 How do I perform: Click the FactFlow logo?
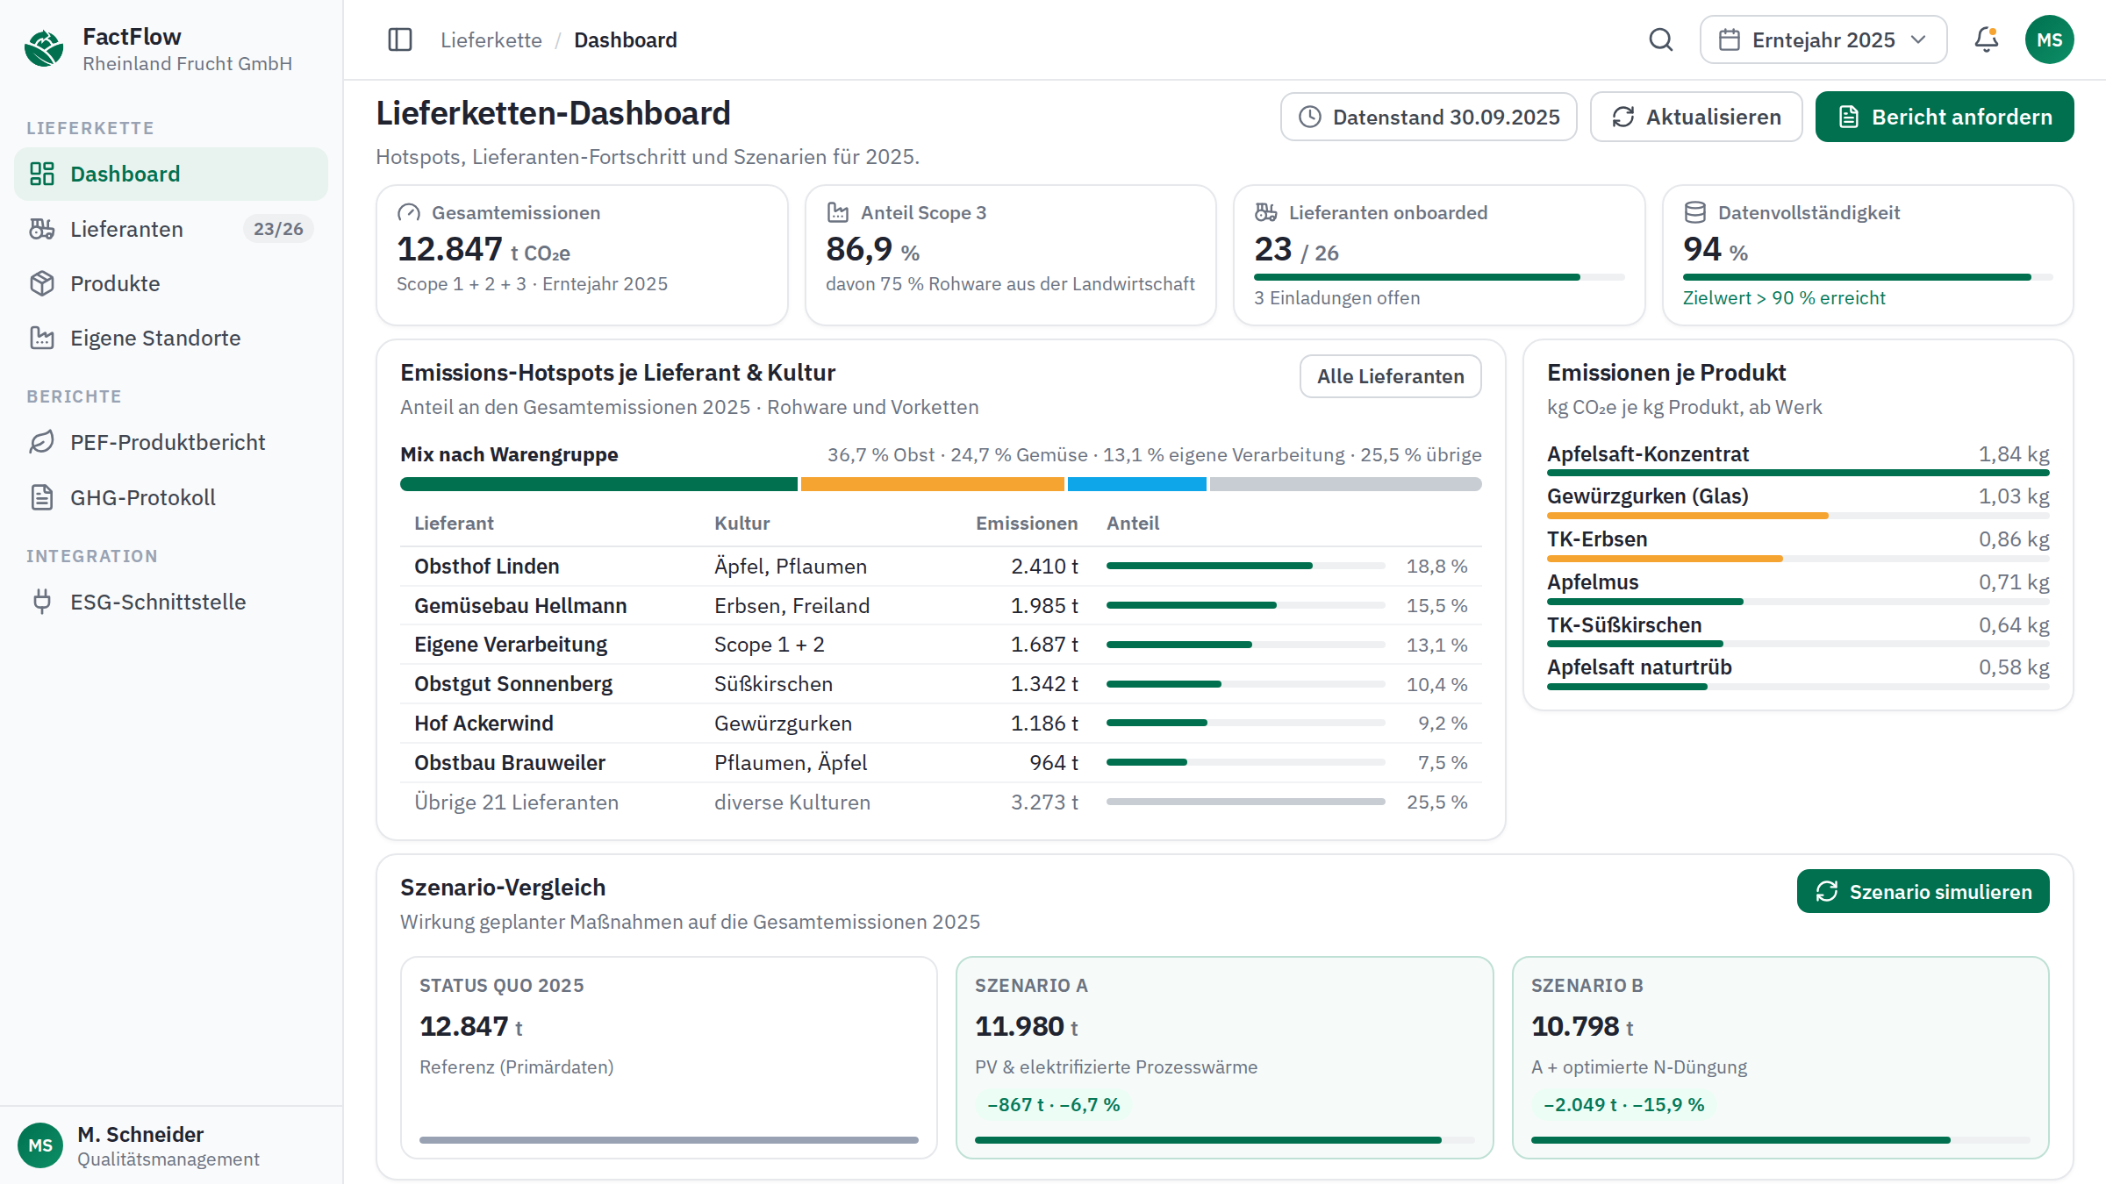click(44, 48)
